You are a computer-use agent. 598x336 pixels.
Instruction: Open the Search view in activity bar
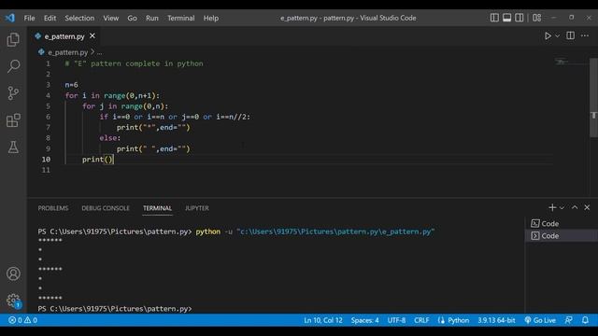pyautogui.click(x=13, y=66)
